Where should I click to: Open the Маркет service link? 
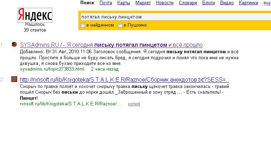click(x=143, y=3)
